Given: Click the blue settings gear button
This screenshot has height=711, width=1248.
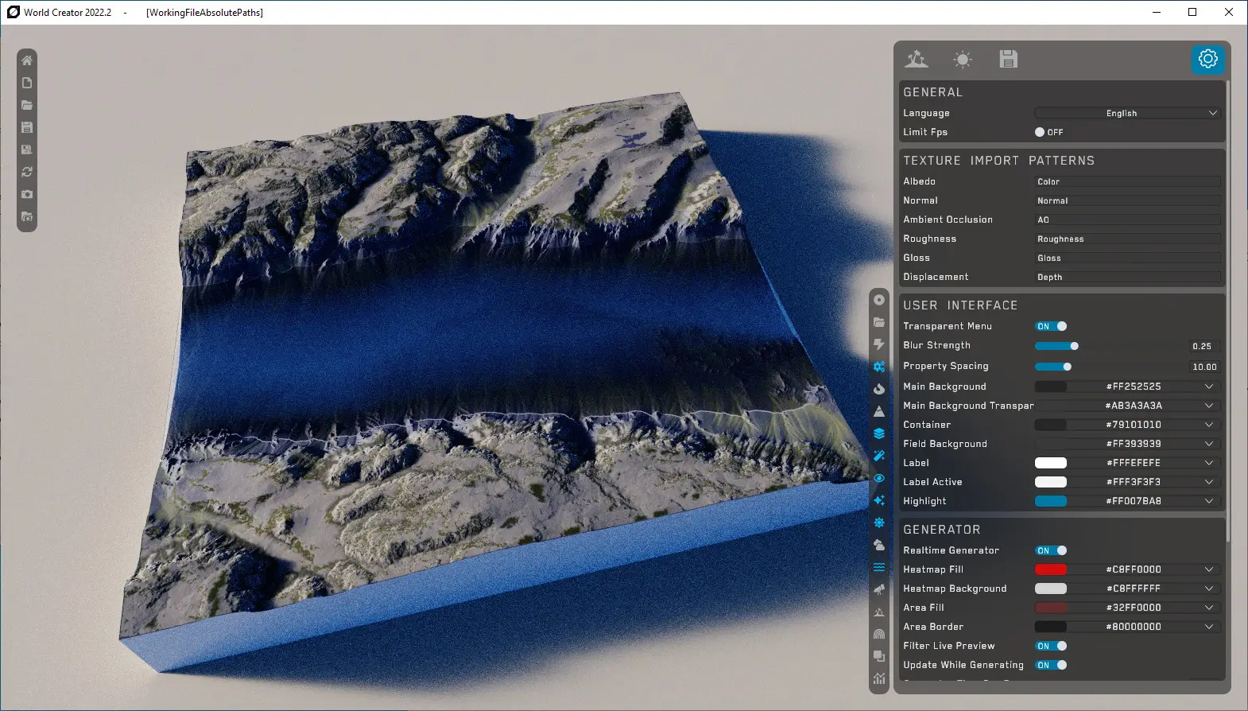Looking at the screenshot, I should click(1207, 59).
